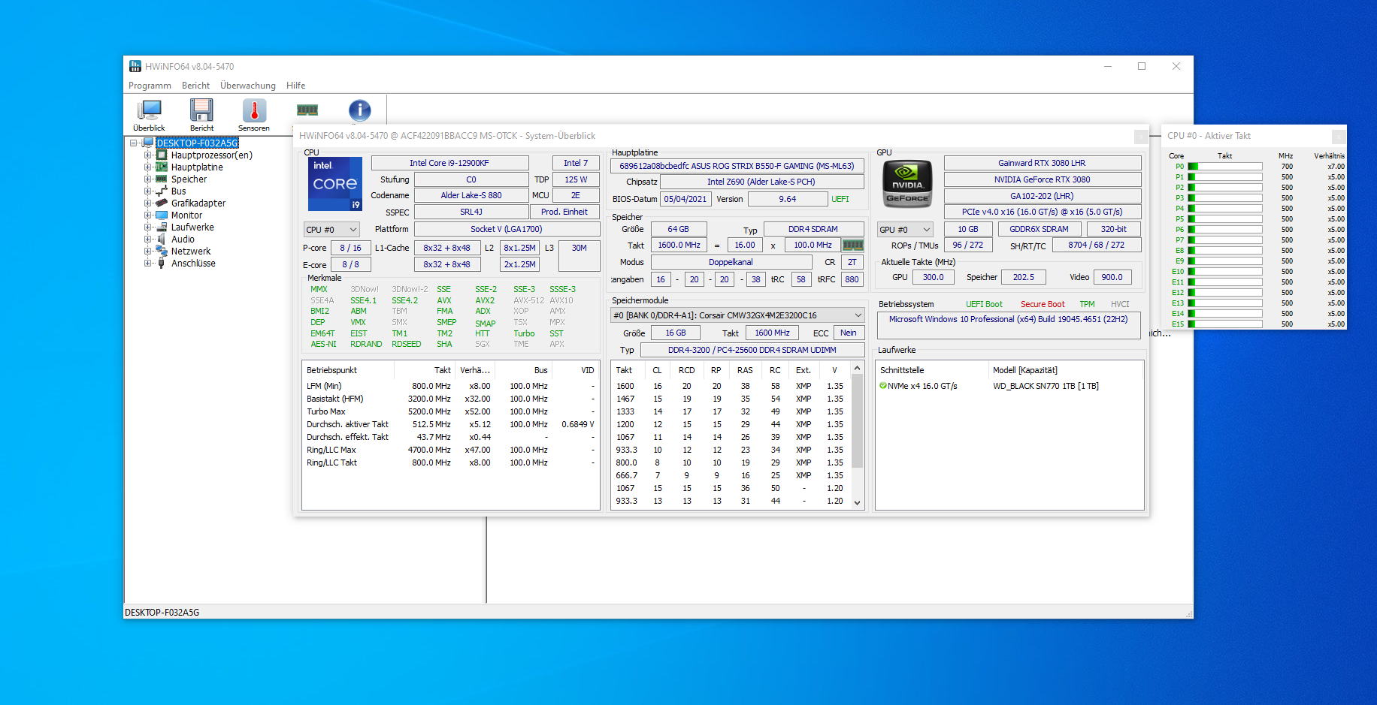Open the Speichermodule Corsair module dropdown

(x=737, y=315)
